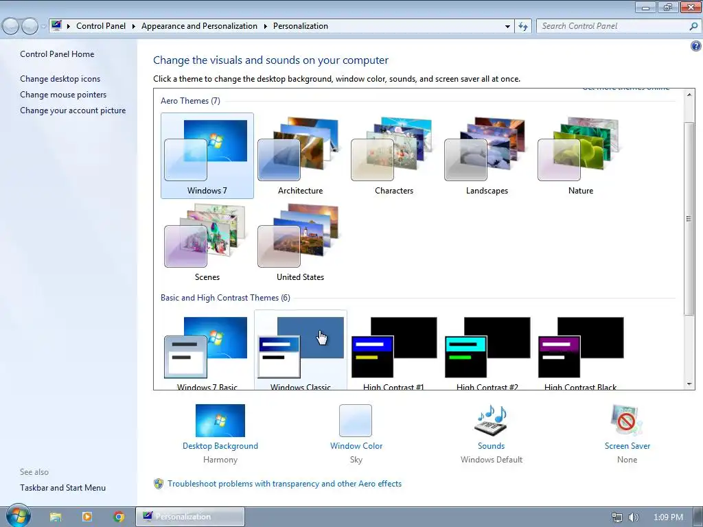Click the Personalization taskbar button

tap(190, 517)
